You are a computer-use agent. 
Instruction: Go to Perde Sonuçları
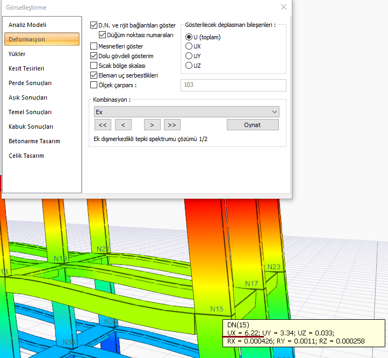point(30,83)
